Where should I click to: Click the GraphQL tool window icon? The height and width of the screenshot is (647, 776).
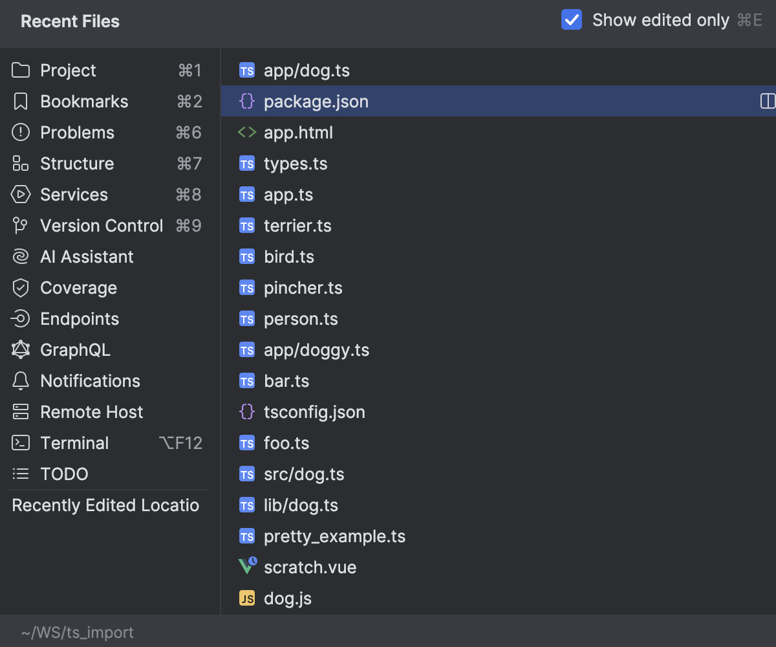click(76, 349)
